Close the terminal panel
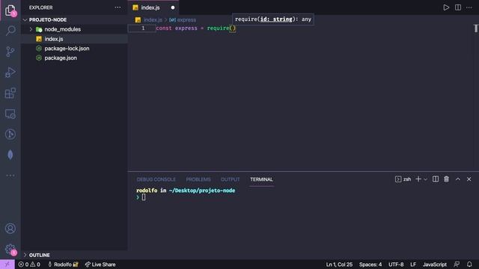The image size is (479, 269). [x=469, y=179]
